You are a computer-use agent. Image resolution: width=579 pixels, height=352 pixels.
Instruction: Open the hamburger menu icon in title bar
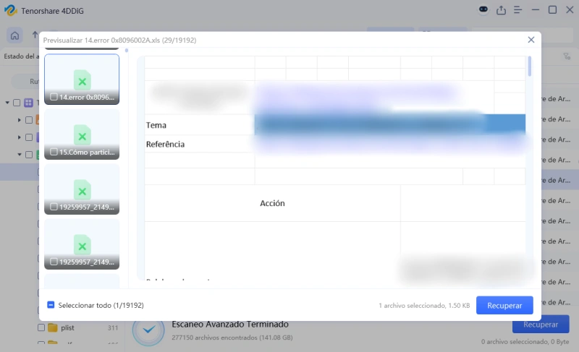517,10
